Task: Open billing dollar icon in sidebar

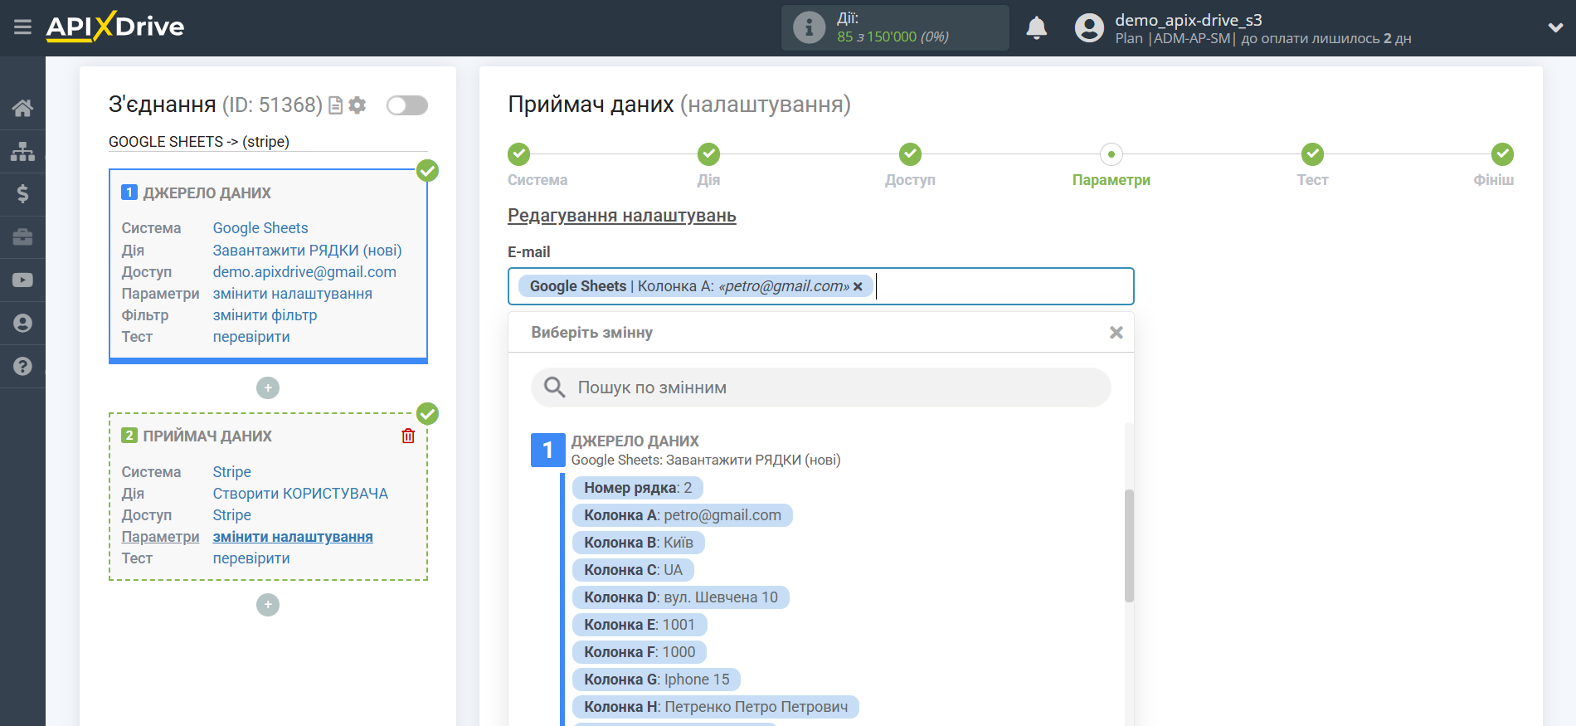Action: [22, 194]
